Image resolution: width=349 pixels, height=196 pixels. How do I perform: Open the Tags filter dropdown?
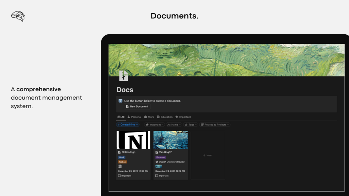click(191, 125)
